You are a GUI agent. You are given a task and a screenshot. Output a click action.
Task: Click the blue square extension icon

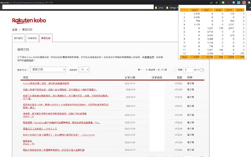coord(239,3)
